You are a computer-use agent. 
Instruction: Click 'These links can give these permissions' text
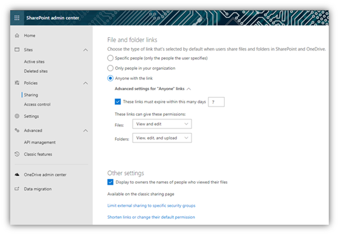(x=150, y=114)
